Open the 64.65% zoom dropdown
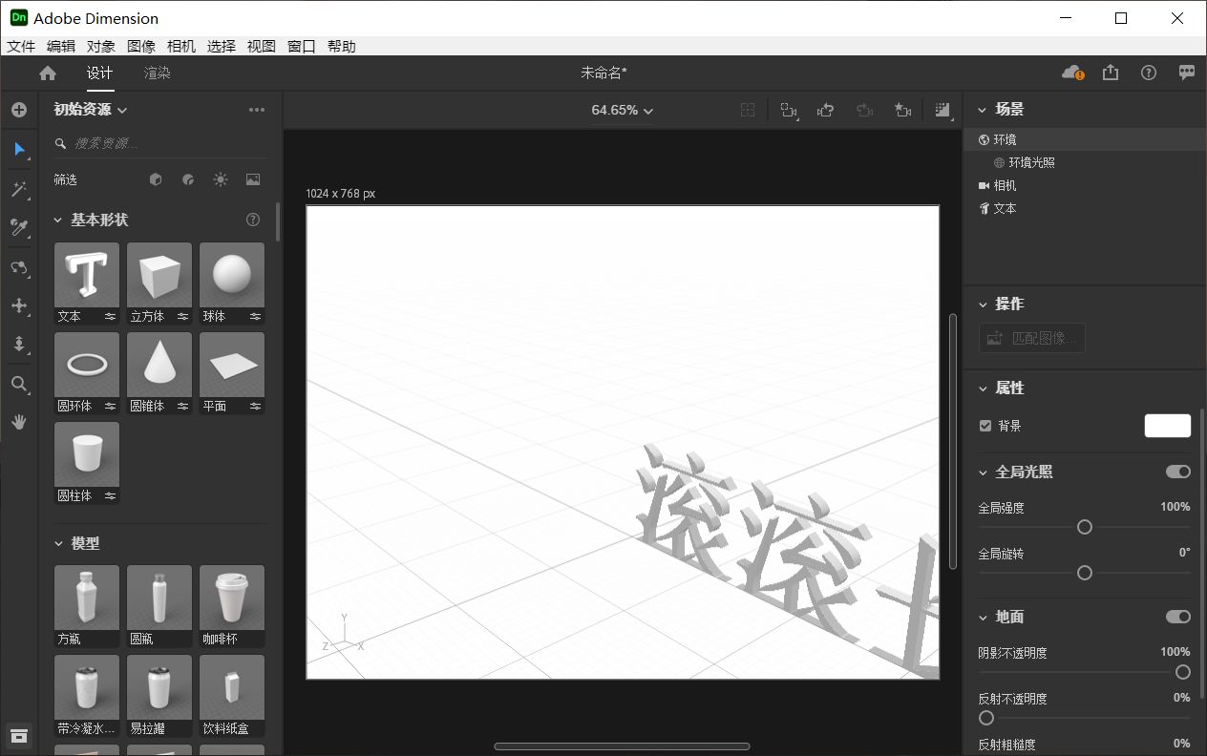Viewport: 1207px width, 756px height. click(x=622, y=111)
